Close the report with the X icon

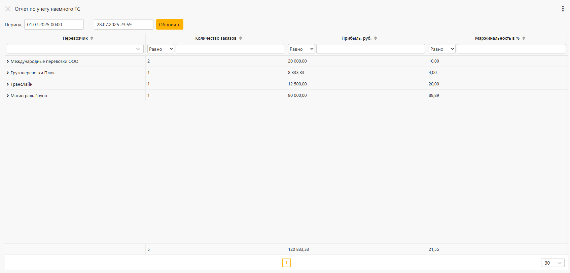click(8, 9)
